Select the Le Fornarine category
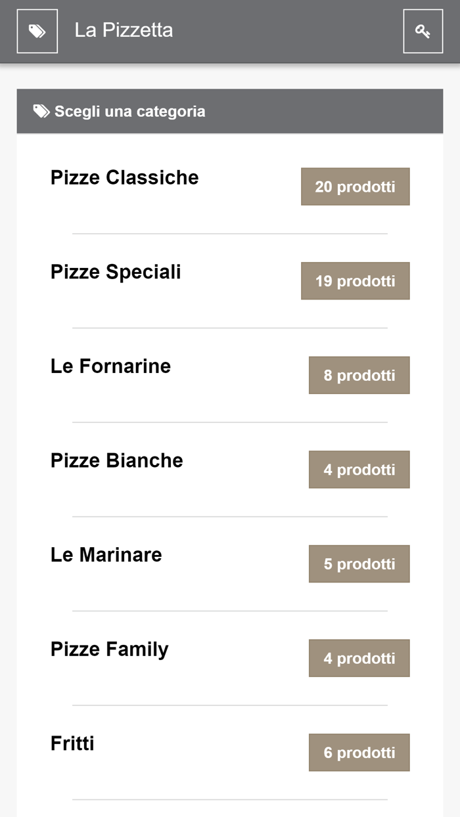460x817 pixels. tap(110, 366)
